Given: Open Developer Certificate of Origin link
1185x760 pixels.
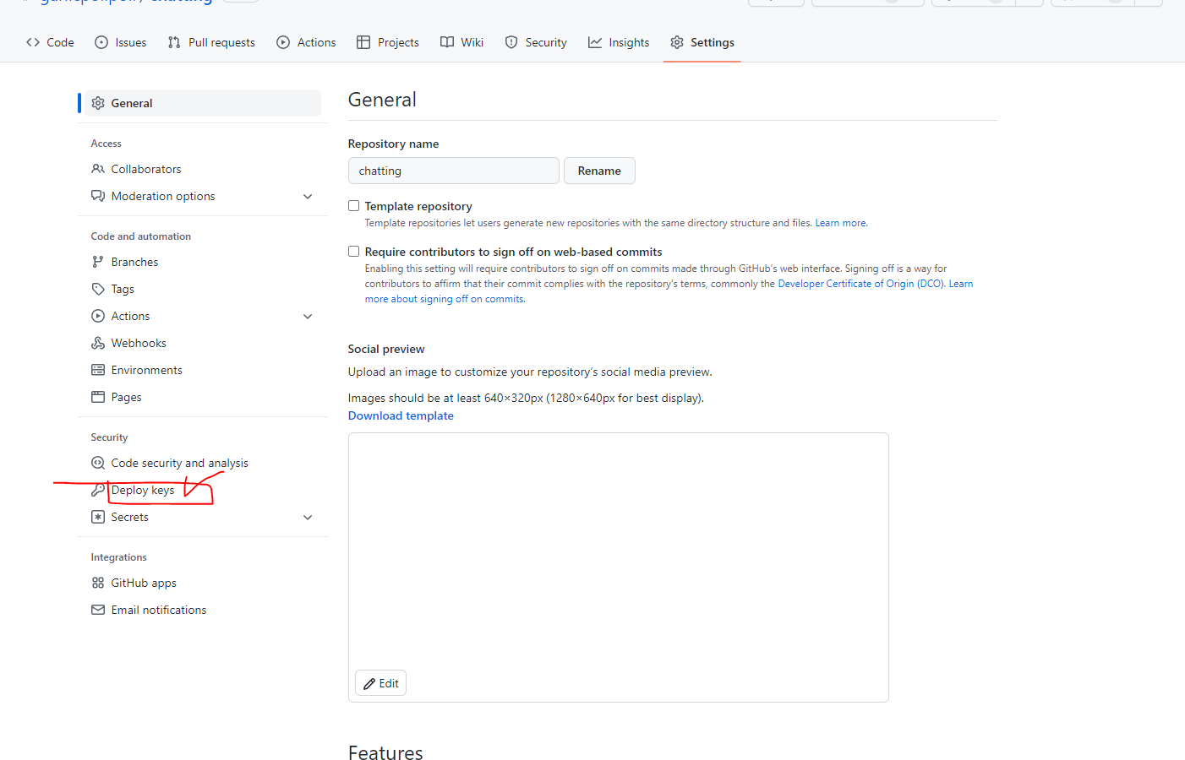Looking at the screenshot, I should (x=860, y=284).
